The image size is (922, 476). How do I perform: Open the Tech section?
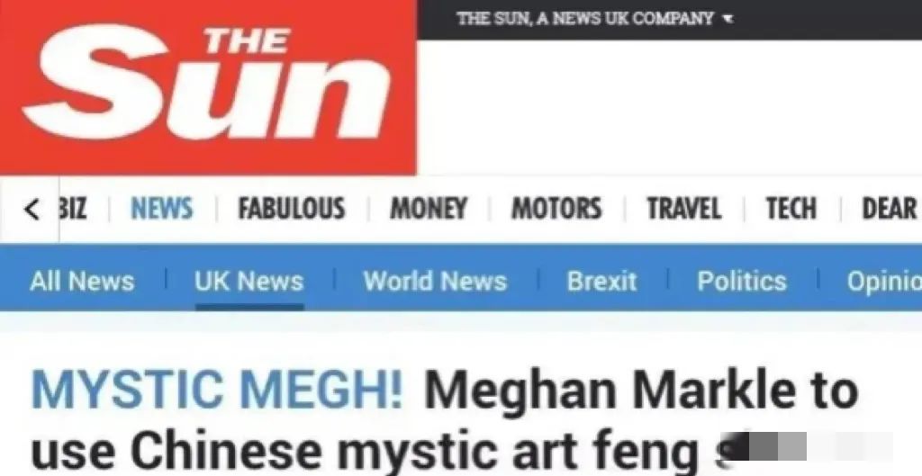[x=791, y=209]
